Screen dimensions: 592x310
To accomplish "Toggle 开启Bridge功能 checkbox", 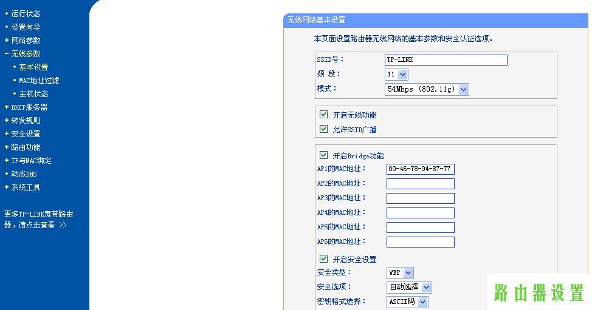I will pos(323,155).
